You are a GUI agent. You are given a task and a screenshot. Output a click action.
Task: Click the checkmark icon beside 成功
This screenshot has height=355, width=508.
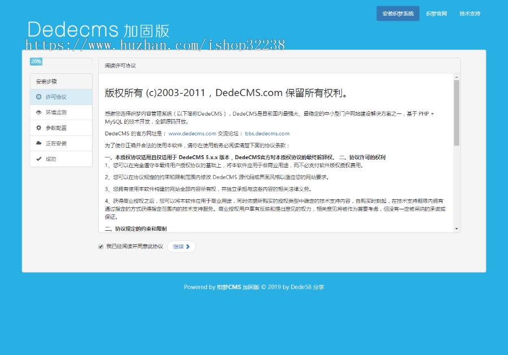point(38,159)
